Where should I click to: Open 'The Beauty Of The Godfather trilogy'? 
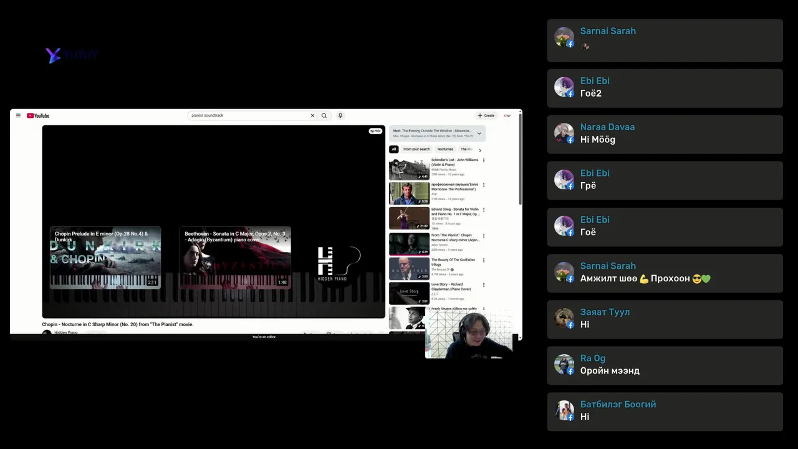[x=453, y=262]
